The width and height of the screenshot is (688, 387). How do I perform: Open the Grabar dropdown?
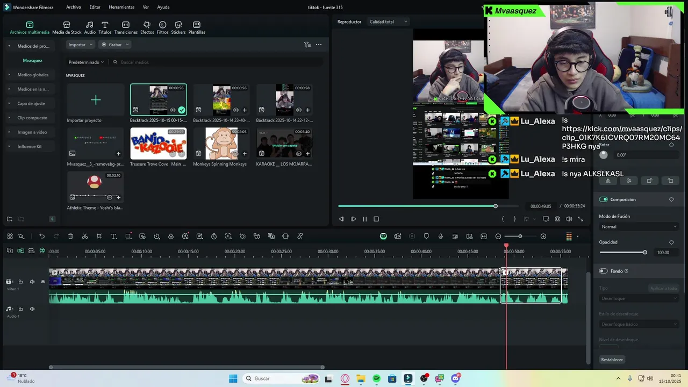(x=115, y=45)
